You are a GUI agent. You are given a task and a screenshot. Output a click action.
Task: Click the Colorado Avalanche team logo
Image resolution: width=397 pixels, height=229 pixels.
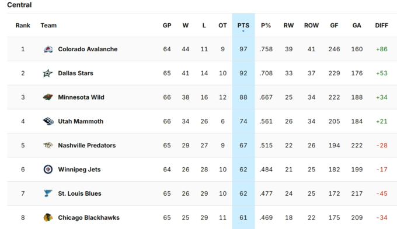[48, 49]
